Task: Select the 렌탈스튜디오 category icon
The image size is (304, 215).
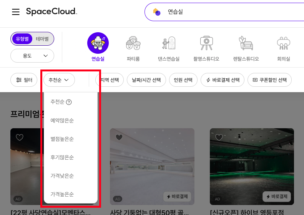Action: [x=246, y=43]
